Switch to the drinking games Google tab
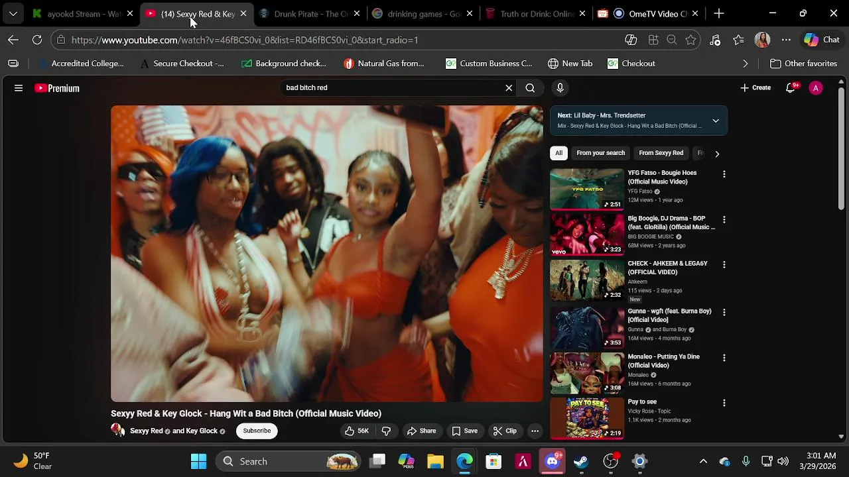Image resolution: width=849 pixels, height=477 pixels. [x=424, y=13]
